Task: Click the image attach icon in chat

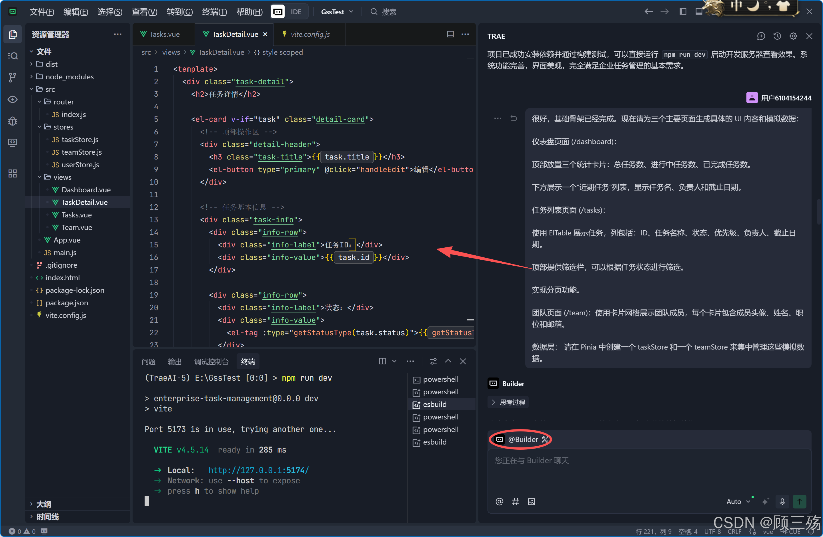Action: (x=531, y=501)
